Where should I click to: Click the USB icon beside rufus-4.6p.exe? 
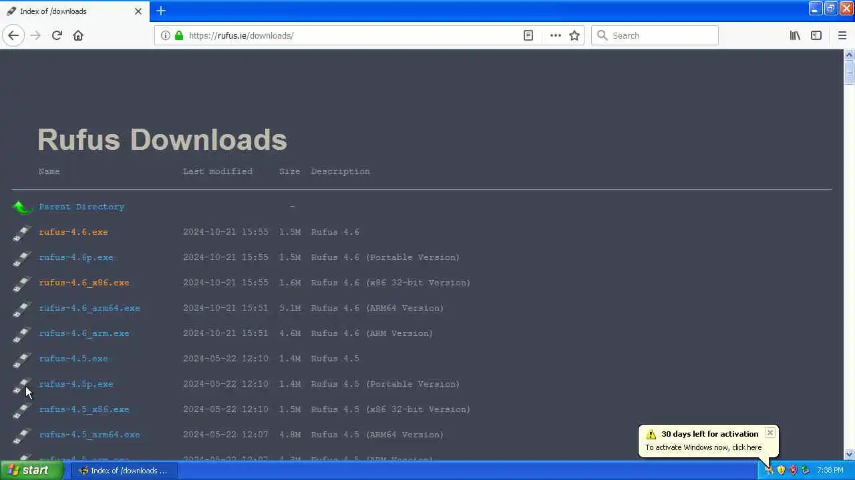[22, 258]
